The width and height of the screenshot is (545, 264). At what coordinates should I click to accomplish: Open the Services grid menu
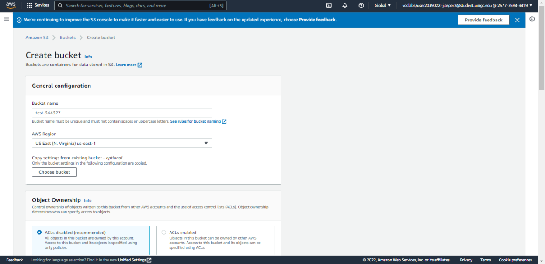(38, 6)
